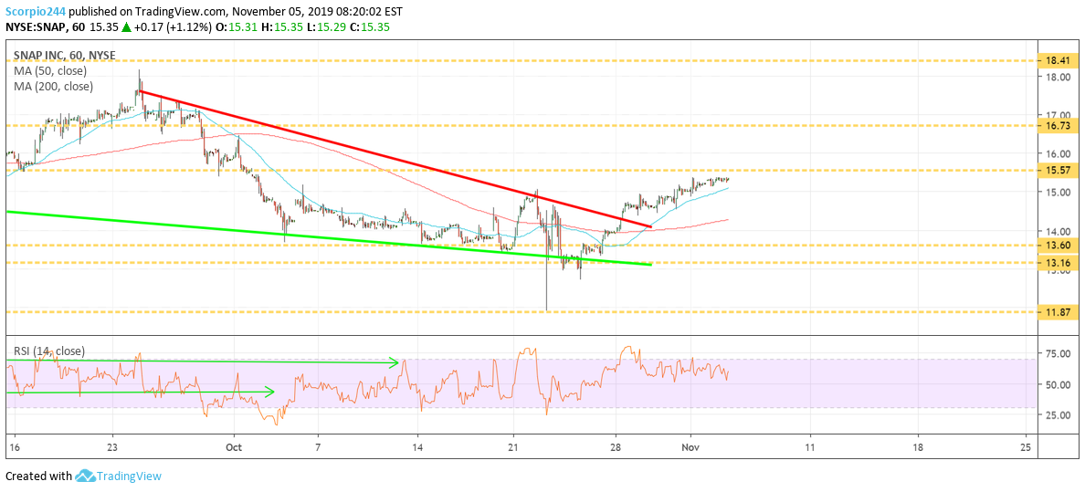
Task: Click the green up-arrow price change icon
Action: coord(127,27)
